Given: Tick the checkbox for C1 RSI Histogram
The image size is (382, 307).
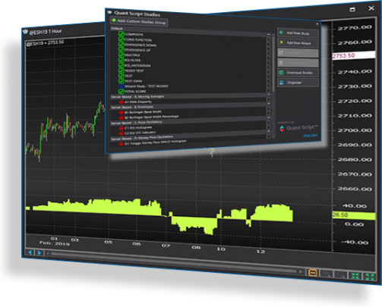Looking at the screenshot, I should point(268,123).
